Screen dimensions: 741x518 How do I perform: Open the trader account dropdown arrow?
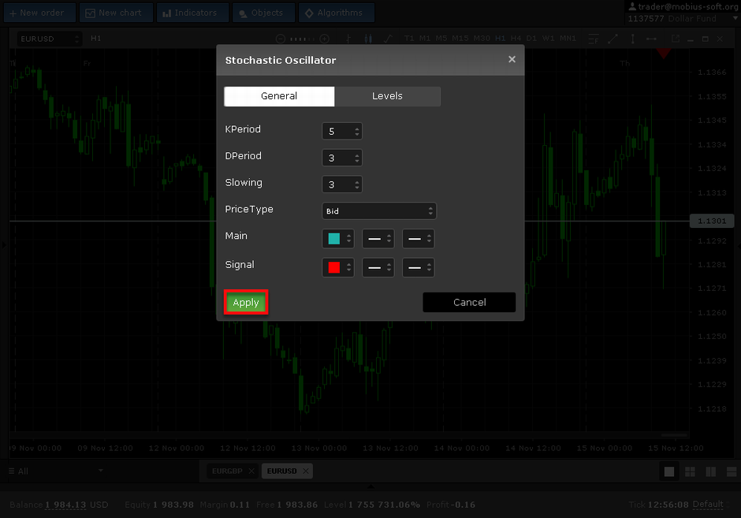coord(735,18)
